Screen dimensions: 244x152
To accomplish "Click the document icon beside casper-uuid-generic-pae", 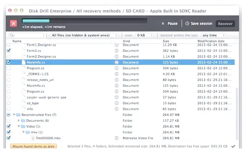I will pyautogui.click(x=23, y=97).
